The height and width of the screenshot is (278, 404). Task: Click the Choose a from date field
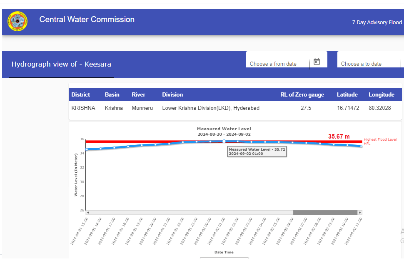pos(277,64)
